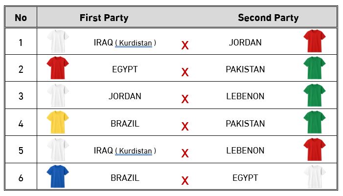Click the red shirt icon in row 5
The height and width of the screenshot is (196, 343).
(314, 150)
